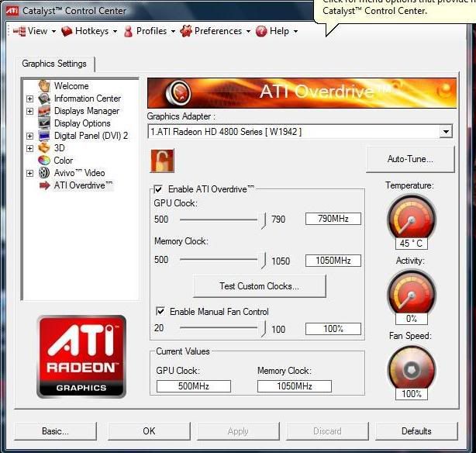Click the Profiles person icon
This screenshot has width=476, height=453.
point(128,31)
